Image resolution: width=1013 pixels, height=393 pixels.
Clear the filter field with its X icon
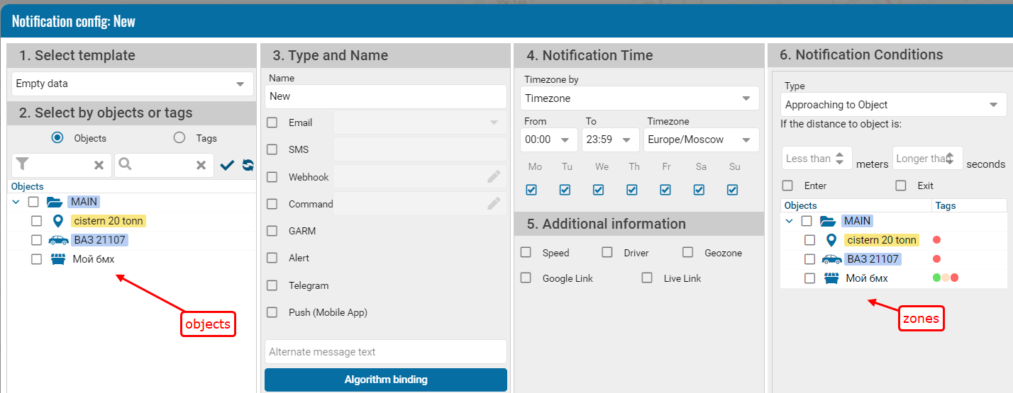99,165
